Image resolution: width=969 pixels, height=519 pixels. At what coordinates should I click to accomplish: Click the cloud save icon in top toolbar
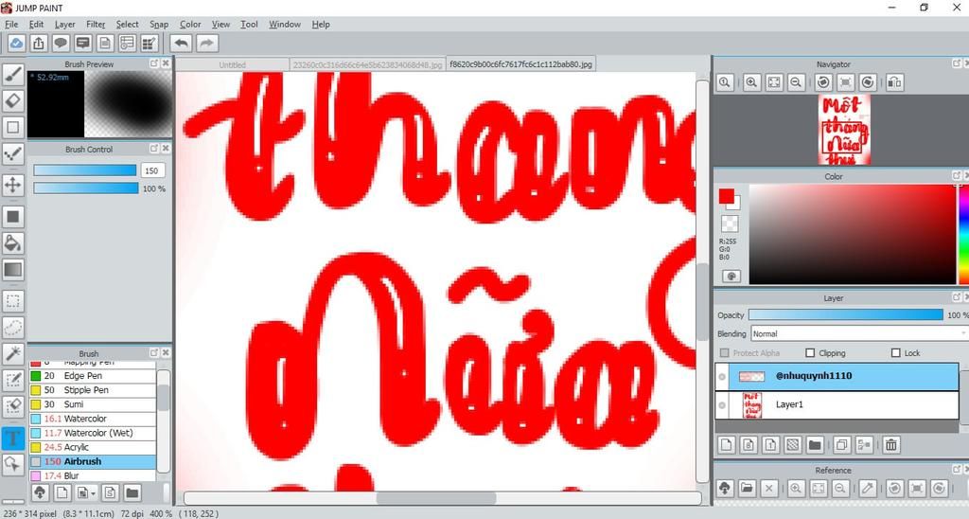click(x=16, y=44)
